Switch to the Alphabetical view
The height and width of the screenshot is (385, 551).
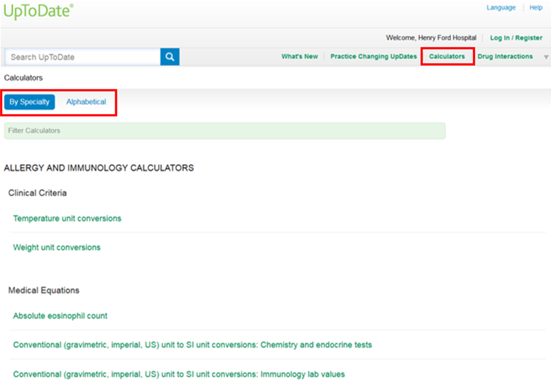[86, 102]
